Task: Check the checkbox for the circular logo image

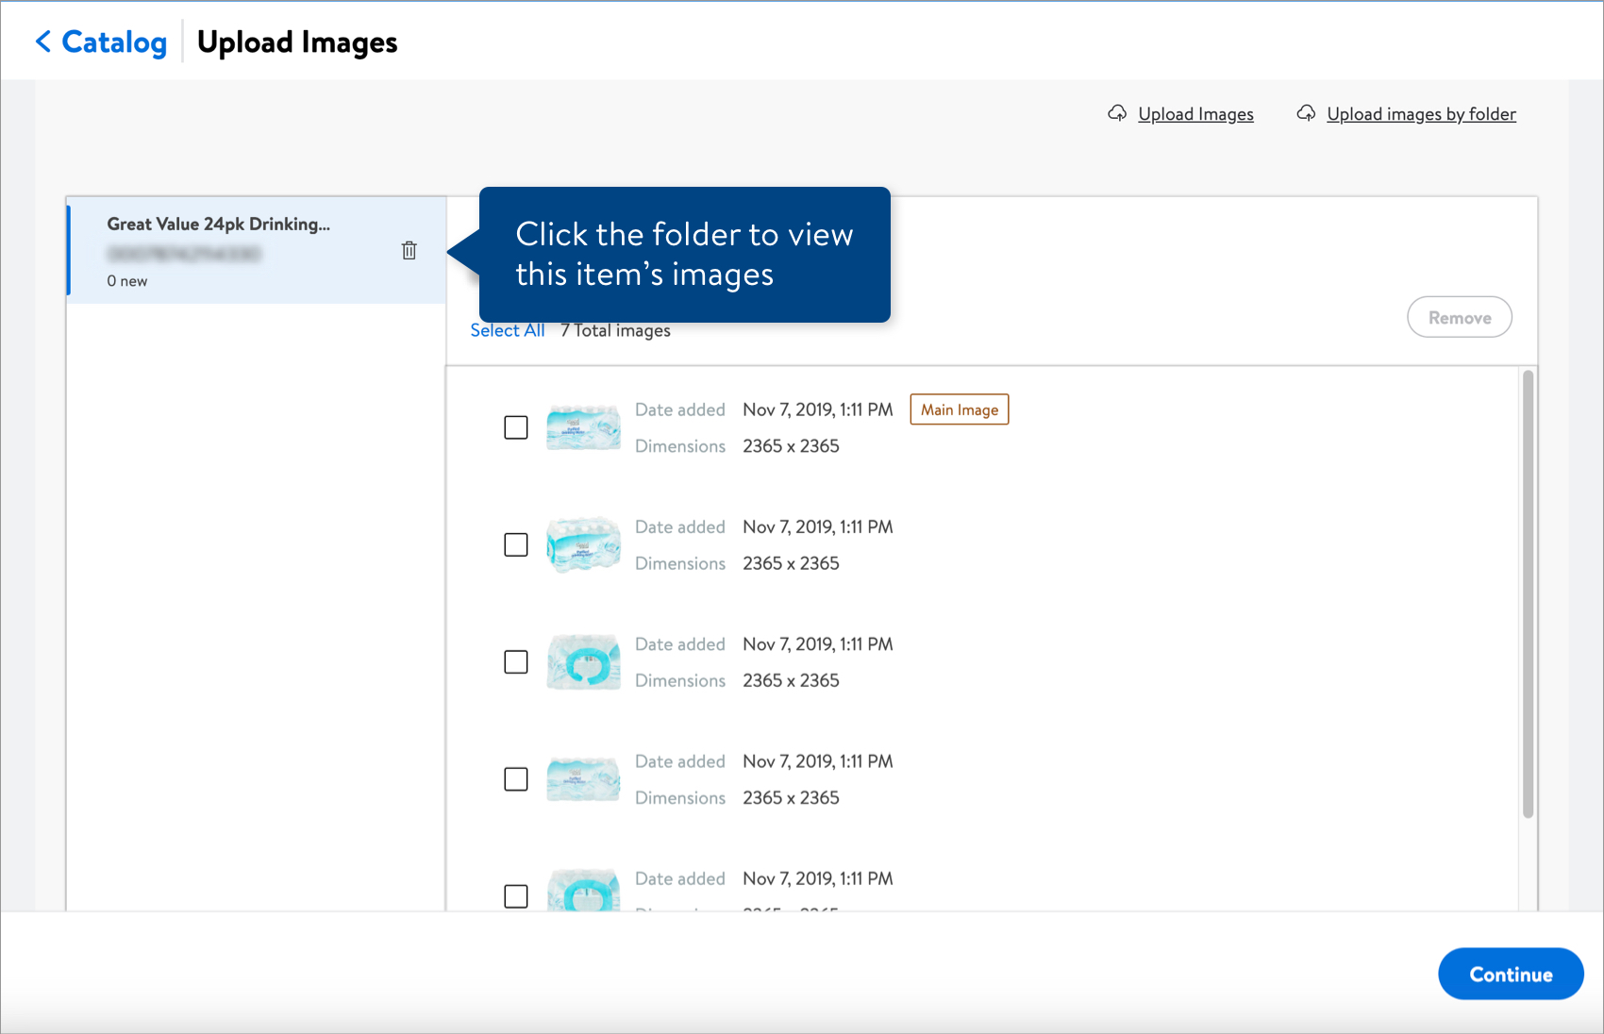Action: click(x=516, y=662)
